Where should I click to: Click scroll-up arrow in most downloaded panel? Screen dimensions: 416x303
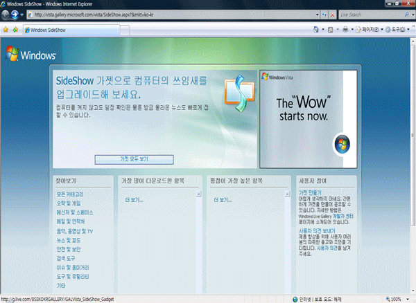pos(199,194)
